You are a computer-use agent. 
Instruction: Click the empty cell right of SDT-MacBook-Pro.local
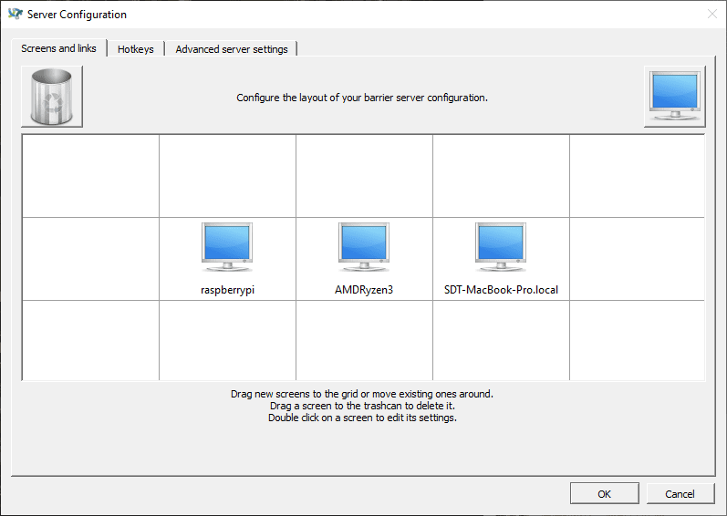pyautogui.click(x=637, y=259)
